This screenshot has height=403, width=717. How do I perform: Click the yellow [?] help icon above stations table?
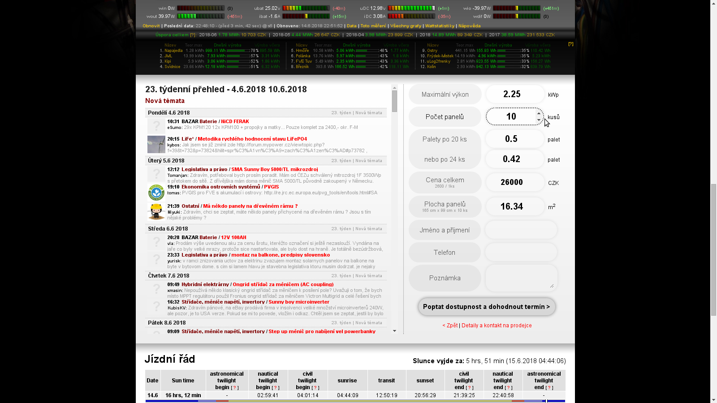coord(570,44)
